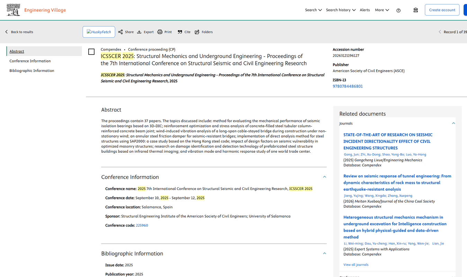
Task: Open the Search history dropdown
Action: 341,10
